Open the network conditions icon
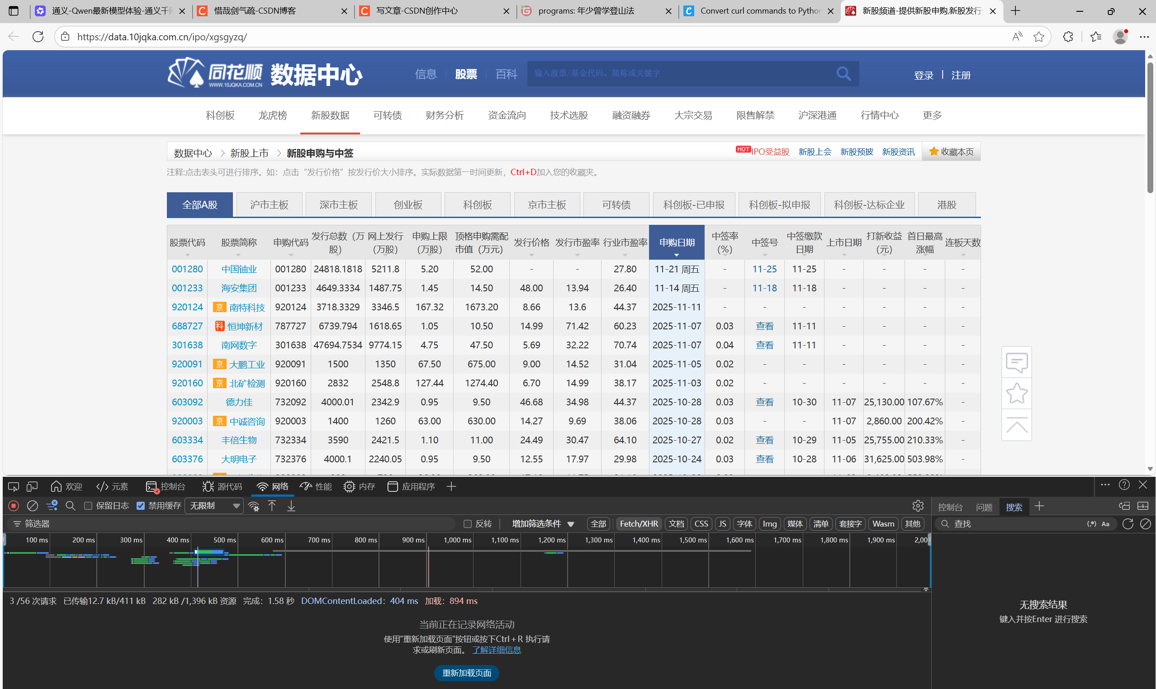Image resolution: width=1156 pixels, height=689 pixels. (253, 506)
